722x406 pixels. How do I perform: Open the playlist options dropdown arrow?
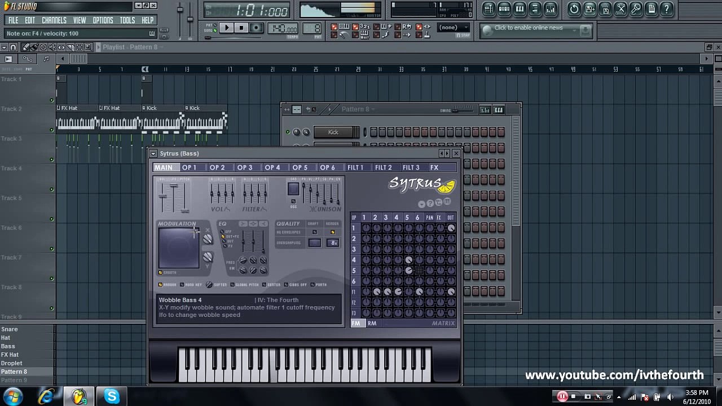4,47
